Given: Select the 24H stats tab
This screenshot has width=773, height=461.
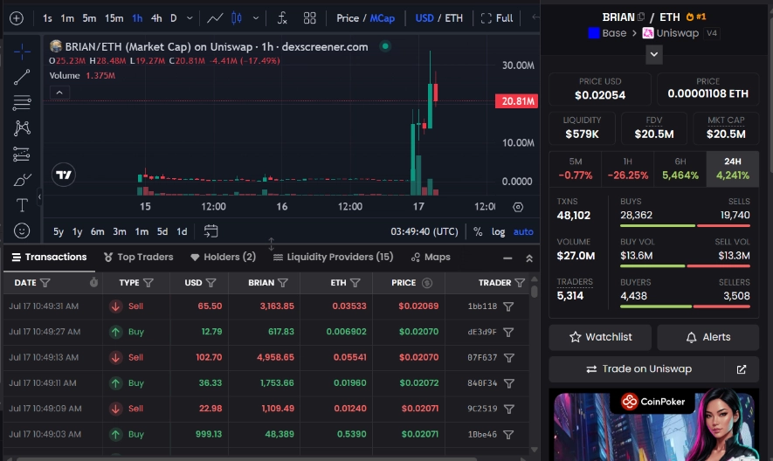Looking at the screenshot, I should point(733,169).
